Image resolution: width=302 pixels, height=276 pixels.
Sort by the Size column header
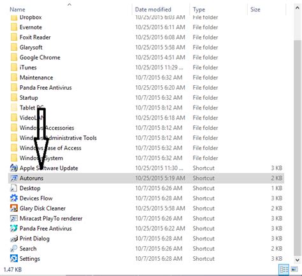(255, 10)
